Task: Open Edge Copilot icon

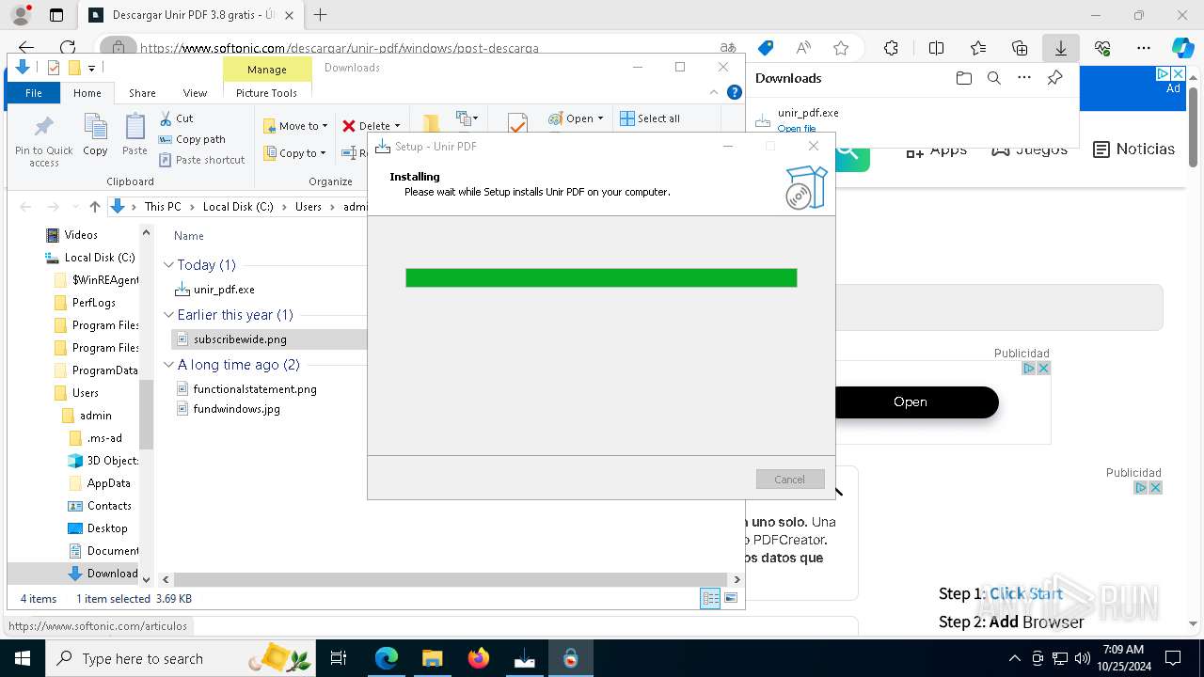Action: (x=1182, y=48)
